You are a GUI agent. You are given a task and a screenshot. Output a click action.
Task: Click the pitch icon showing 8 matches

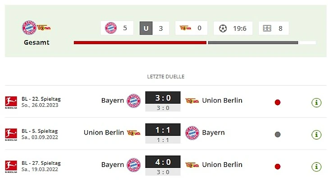pyautogui.click(x=267, y=28)
